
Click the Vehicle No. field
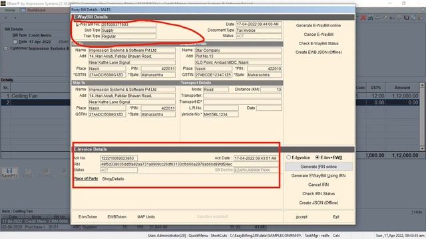[220, 114]
